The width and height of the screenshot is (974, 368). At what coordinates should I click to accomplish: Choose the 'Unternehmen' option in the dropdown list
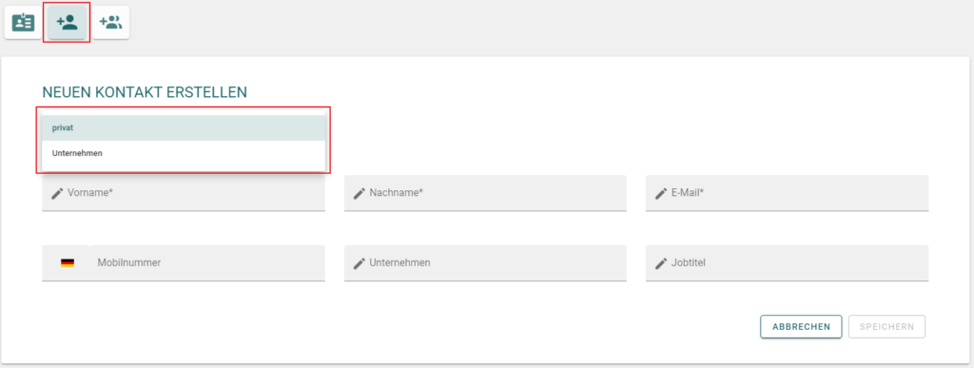184,153
